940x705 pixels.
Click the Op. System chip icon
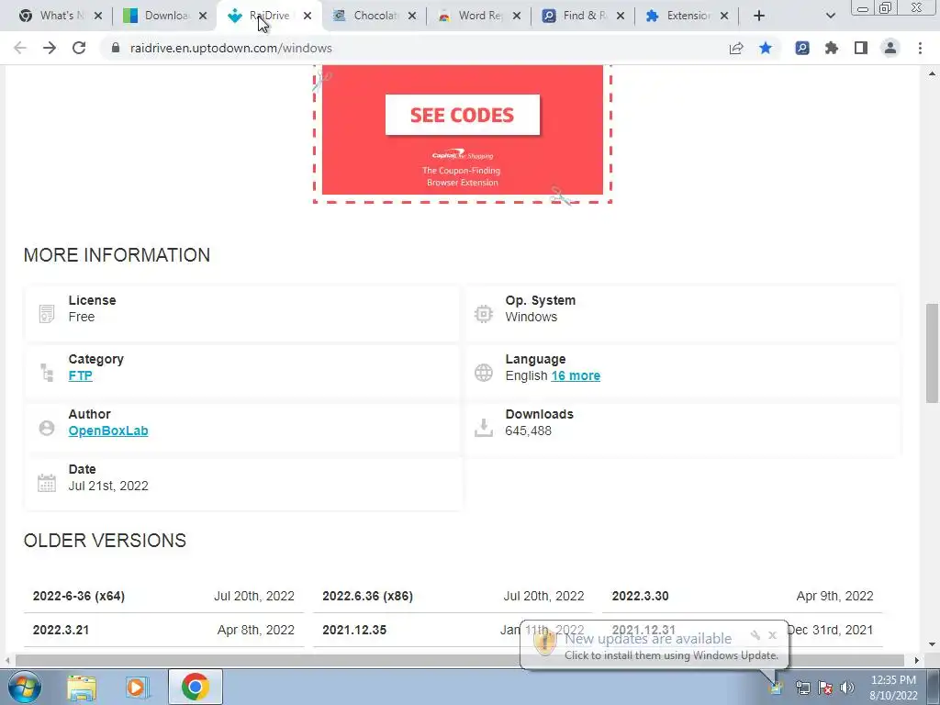coord(483,314)
